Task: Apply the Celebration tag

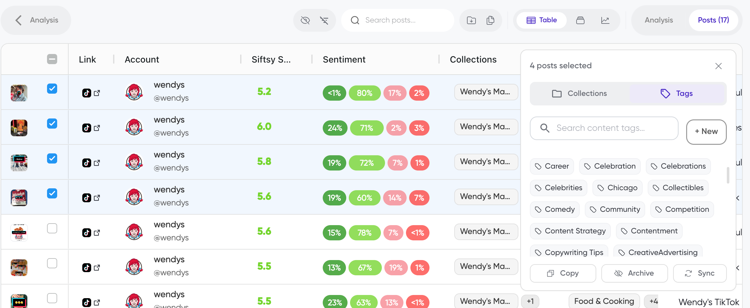Action: pyautogui.click(x=610, y=166)
